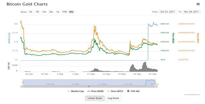
Task: Click the 300M volume axis label
Action: pyautogui.click(x=15, y=65)
